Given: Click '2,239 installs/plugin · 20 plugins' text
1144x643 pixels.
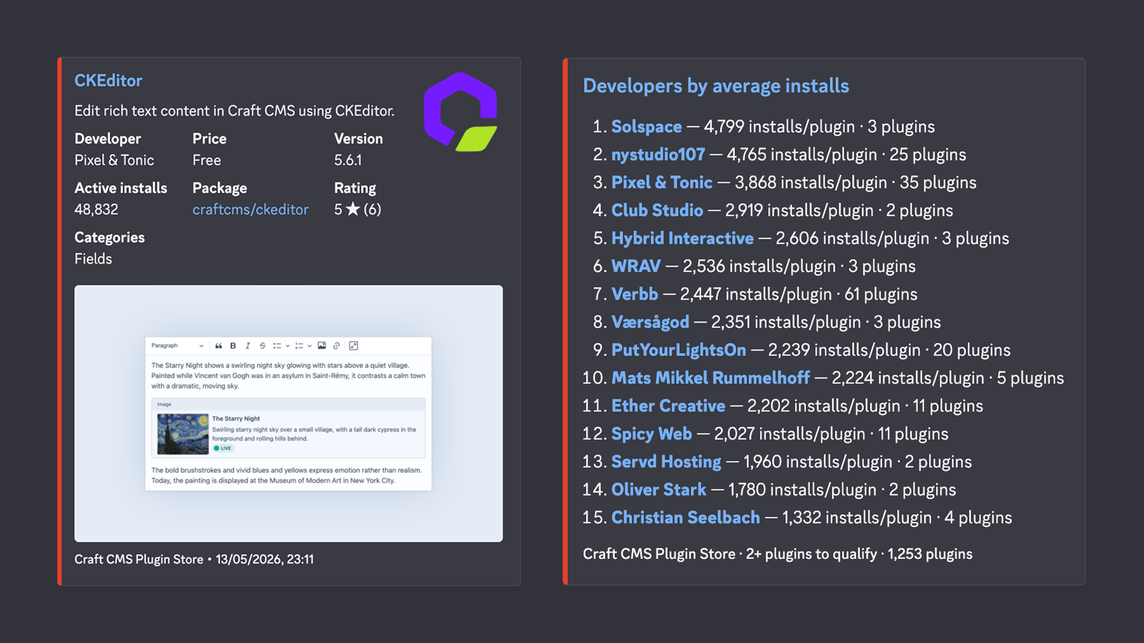Looking at the screenshot, I should (x=889, y=350).
